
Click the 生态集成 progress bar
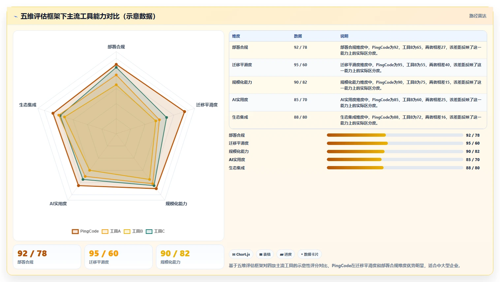[395, 168]
